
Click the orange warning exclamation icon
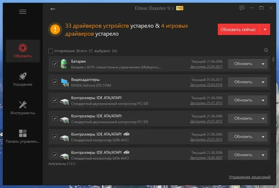[55, 29]
